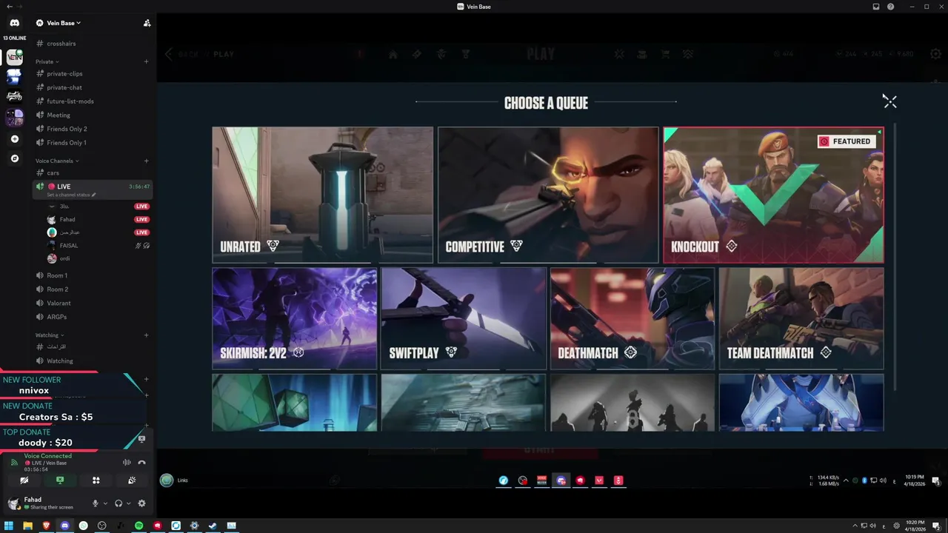Deafen with headphones icon

click(x=118, y=503)
